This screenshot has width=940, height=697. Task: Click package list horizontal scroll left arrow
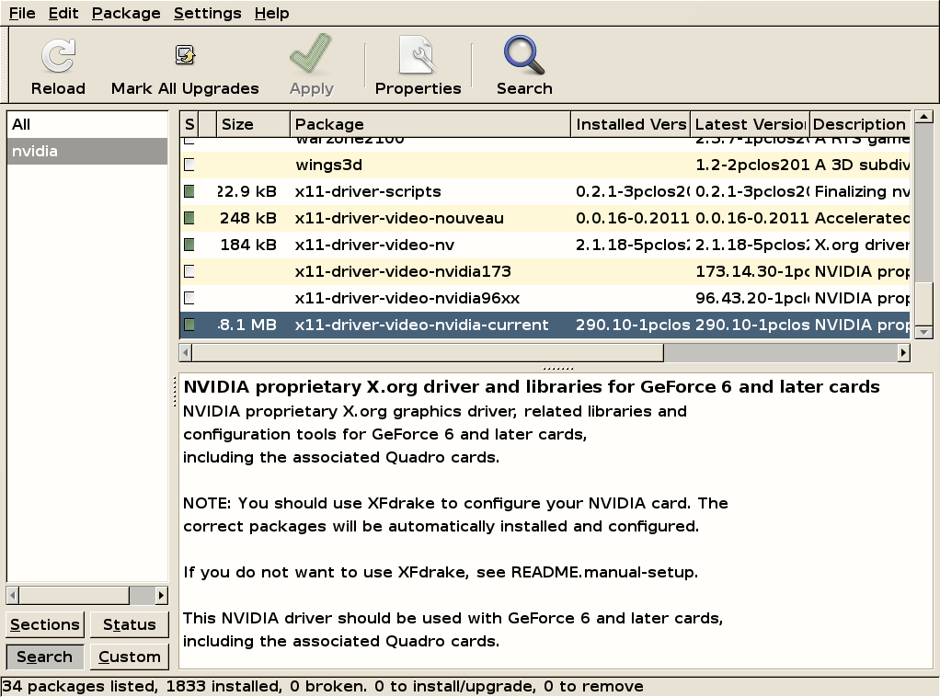[x=186, y=353]
